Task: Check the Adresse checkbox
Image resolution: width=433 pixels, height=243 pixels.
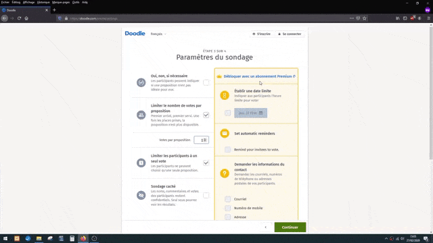Action: click(x=227, y=217)
